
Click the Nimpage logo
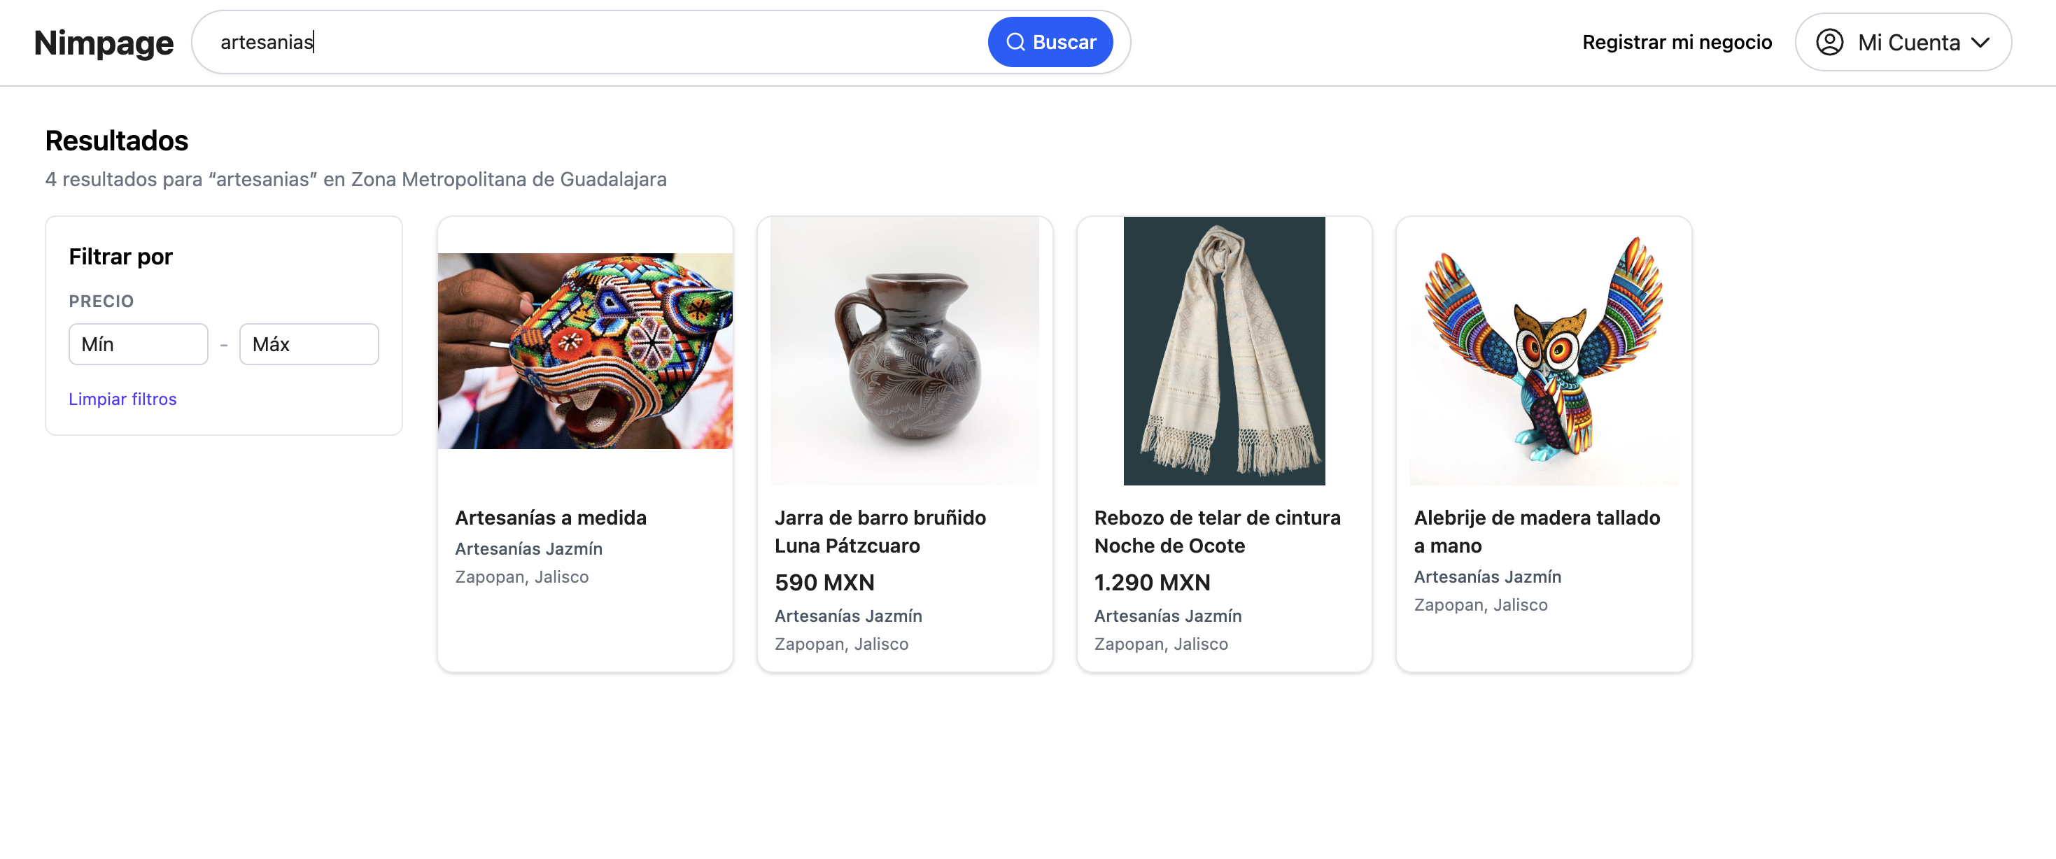[103, 43]
